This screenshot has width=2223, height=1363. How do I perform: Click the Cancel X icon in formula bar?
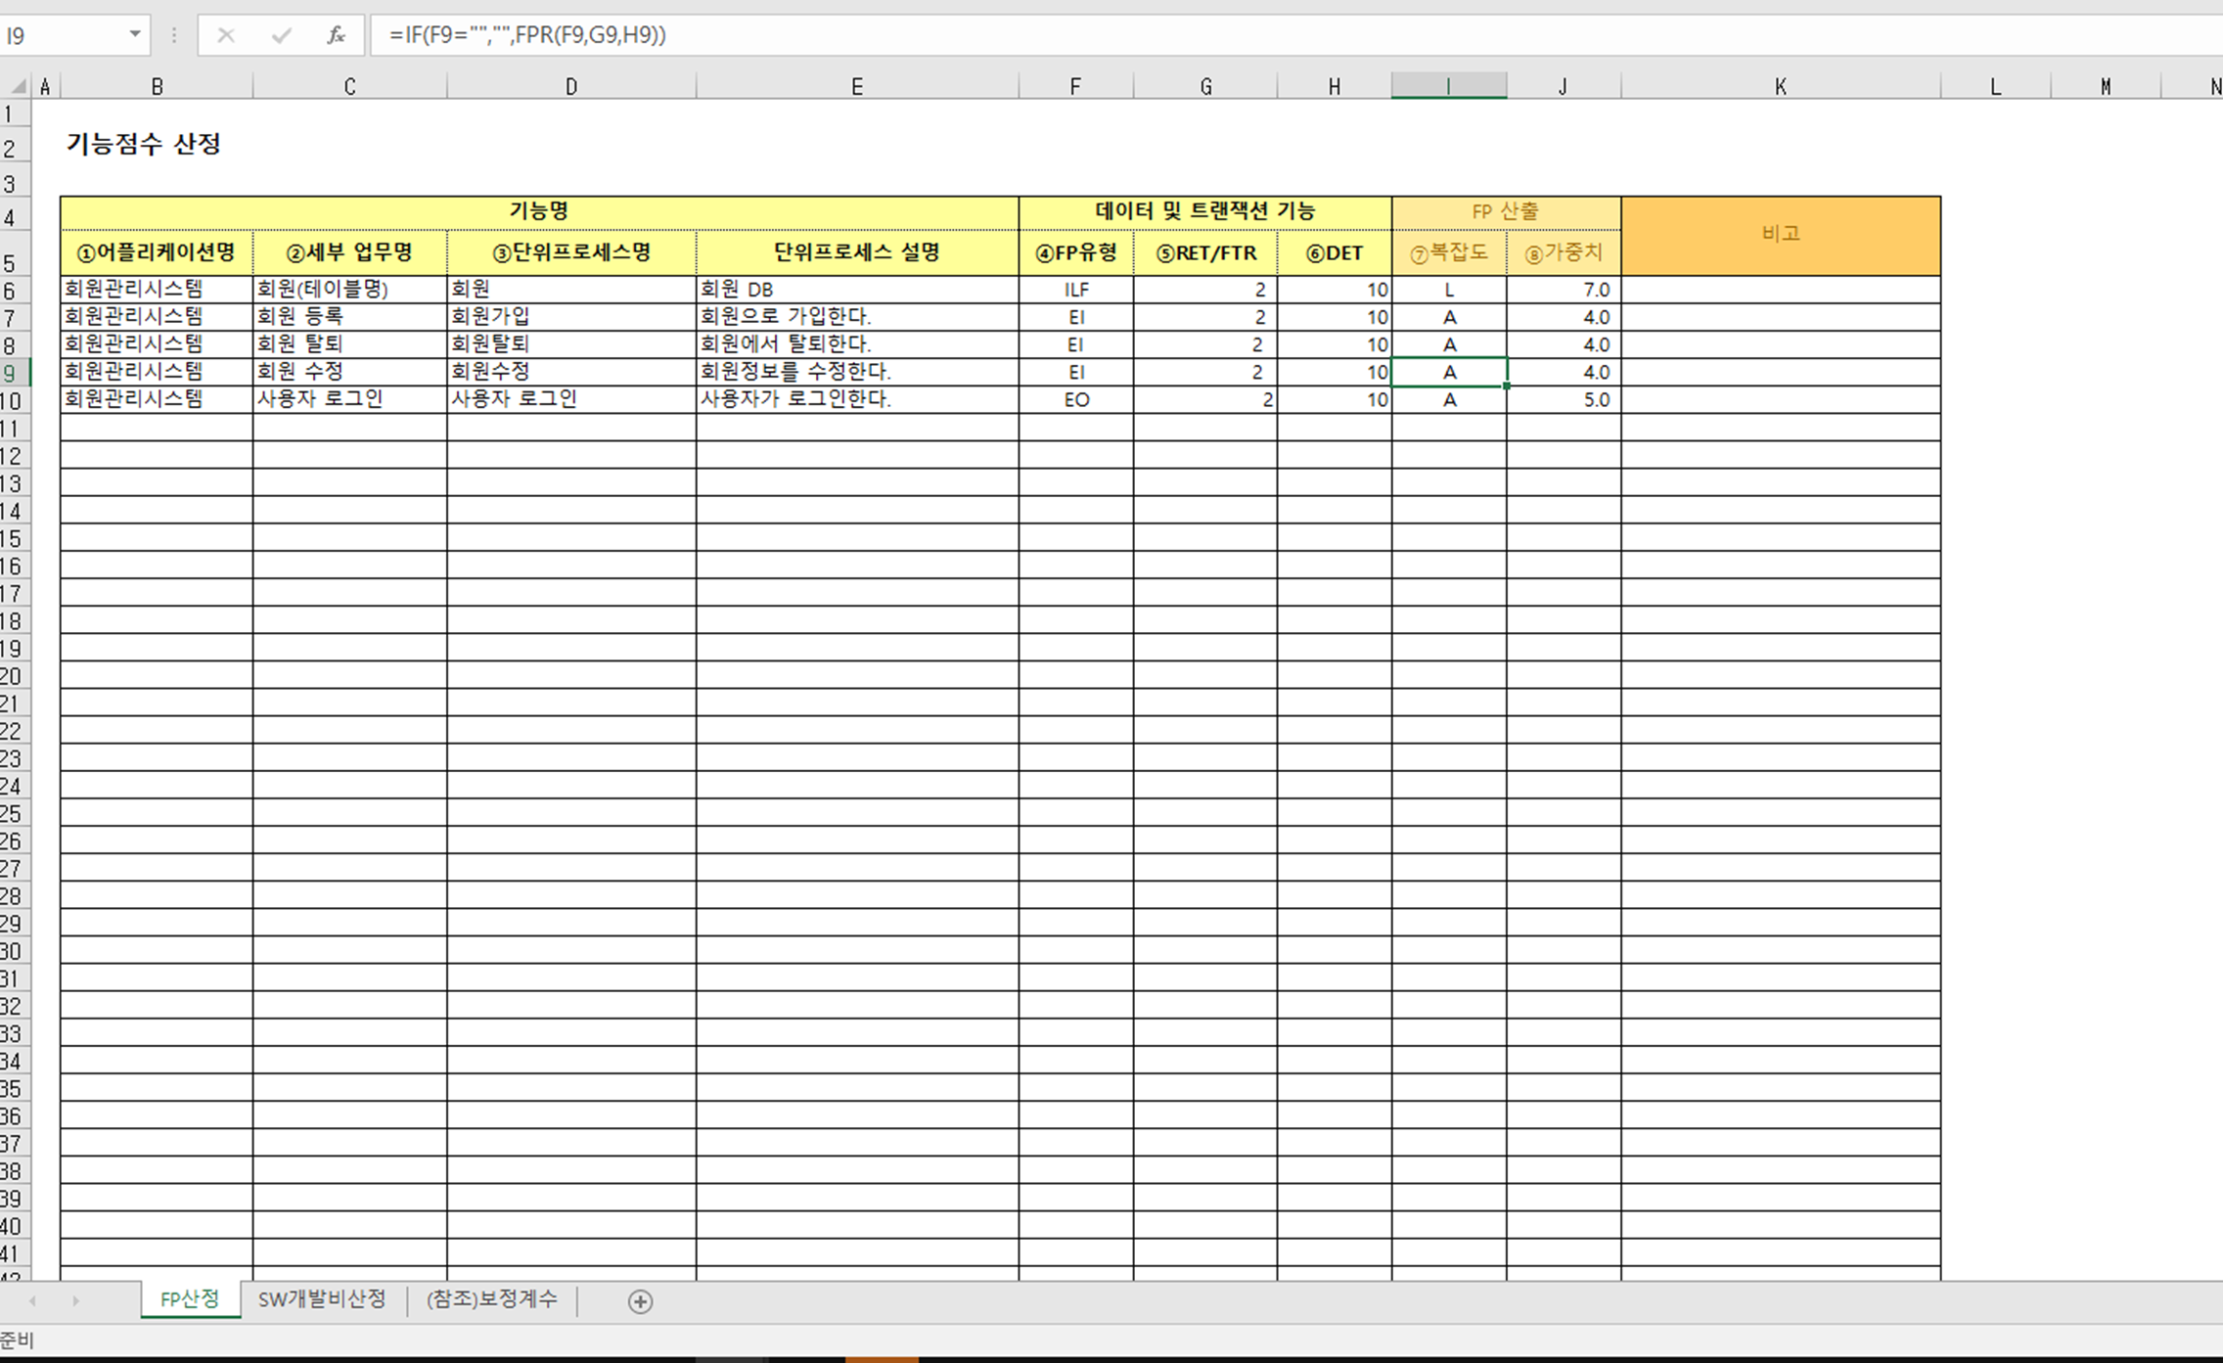226,36
